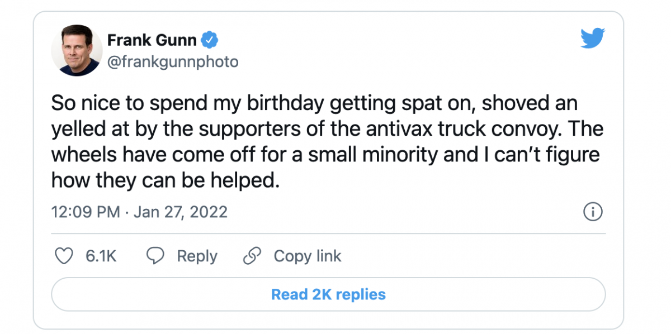
Task: Click the words "antivax truck convoy"
Action: click(439, 130)
